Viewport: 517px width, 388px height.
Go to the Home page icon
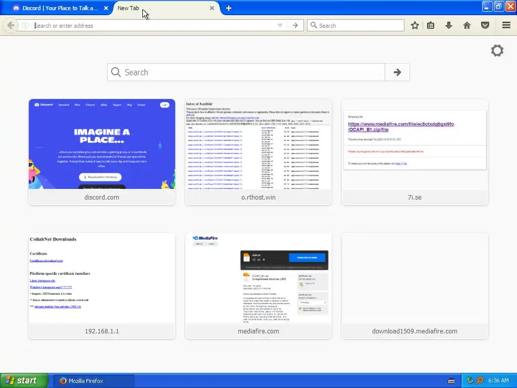[467, 25]
